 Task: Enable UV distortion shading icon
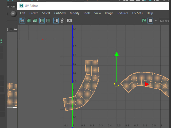[35, 21]
